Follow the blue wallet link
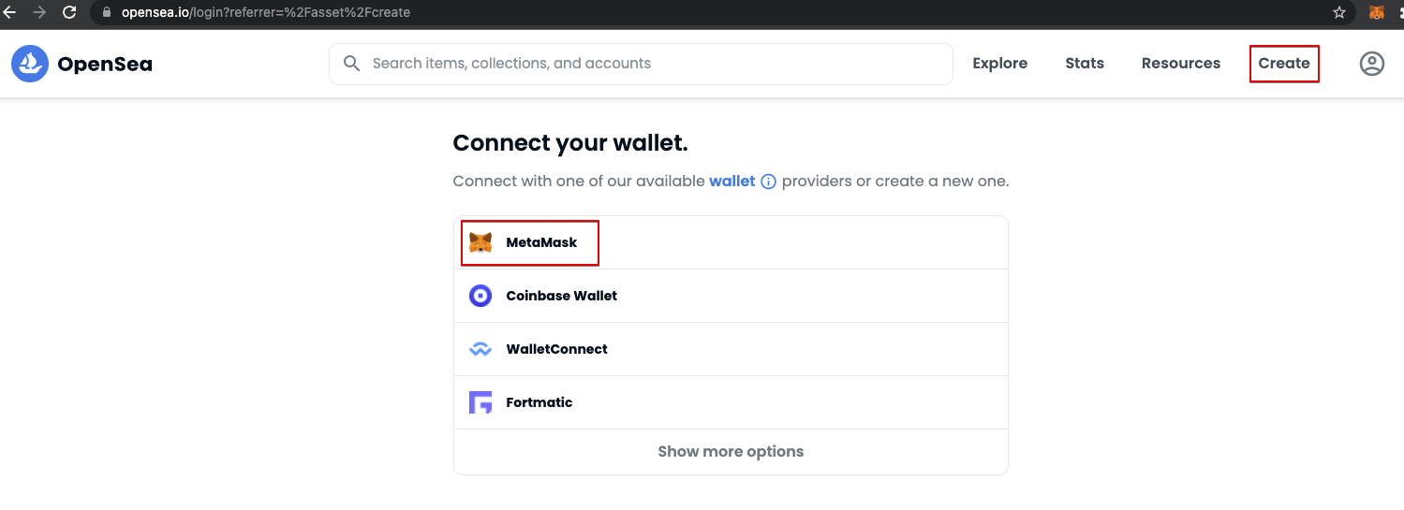1404x510 pixels. [732, 182]
